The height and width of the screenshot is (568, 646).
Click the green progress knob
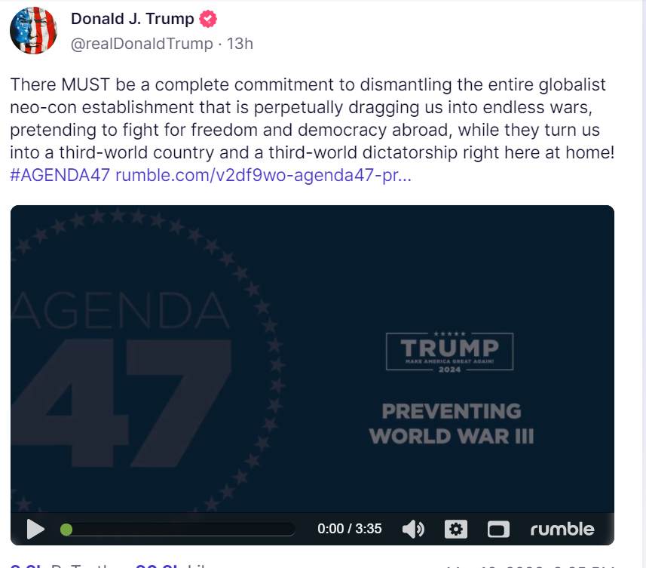(x=66, y=530)
